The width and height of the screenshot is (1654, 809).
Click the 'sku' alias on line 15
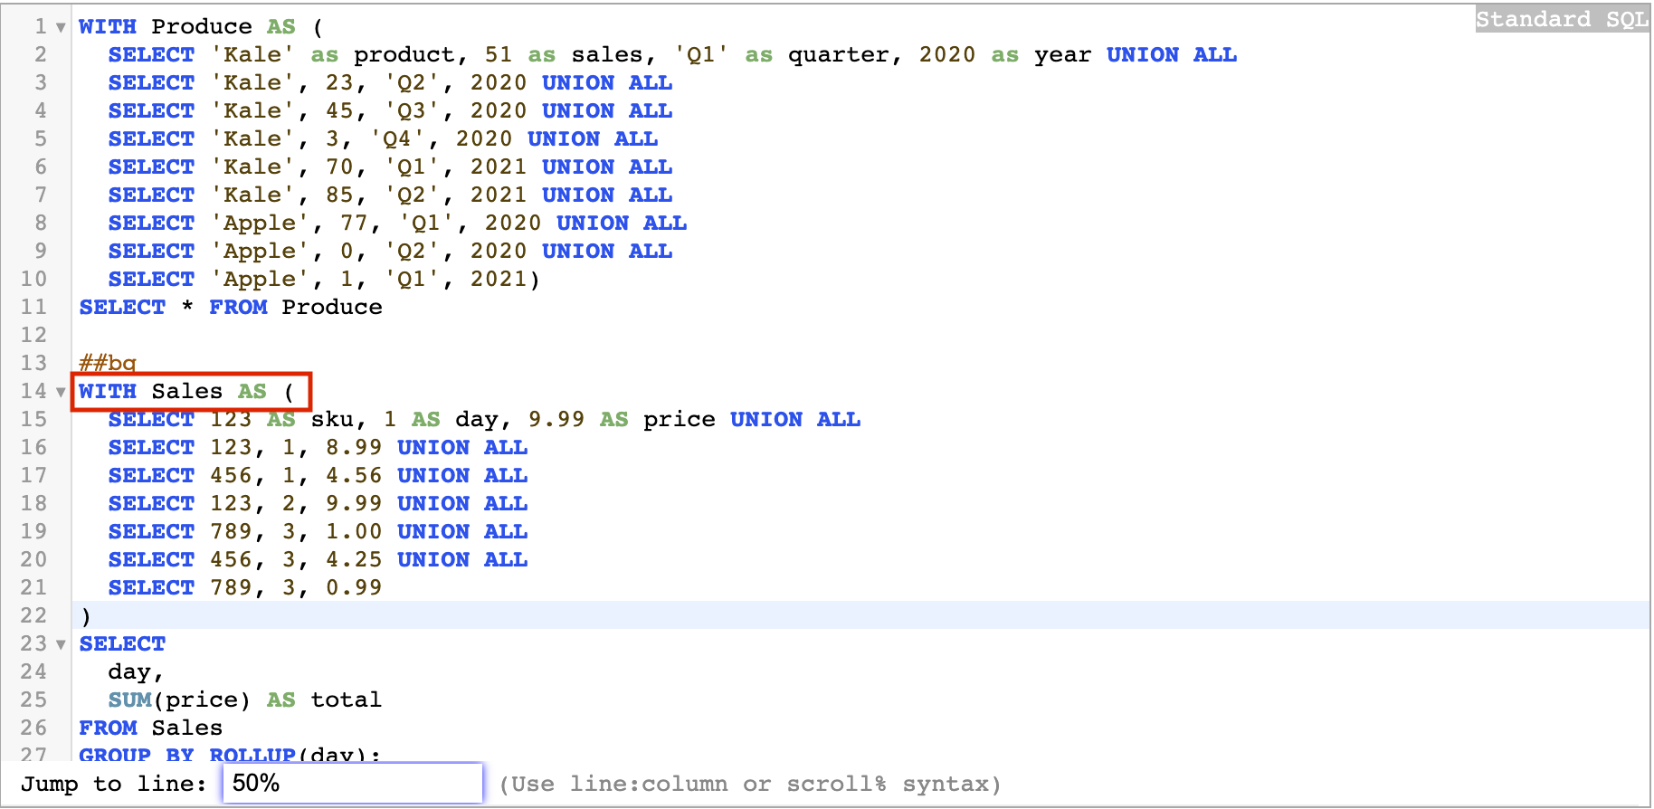332,420
